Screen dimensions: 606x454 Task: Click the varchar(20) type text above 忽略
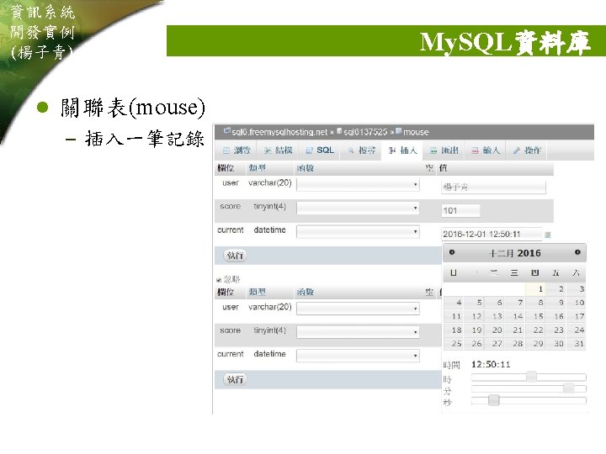[x=270, y=183]
